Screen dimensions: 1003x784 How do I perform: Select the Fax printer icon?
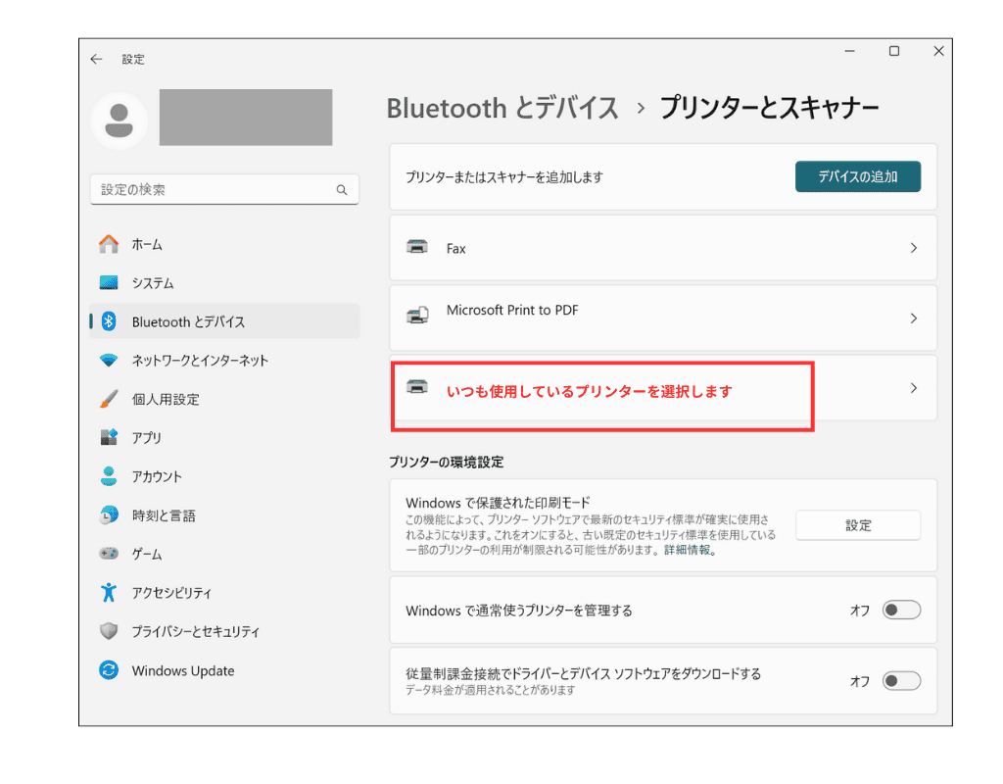pyautogui.click(x=418, y=248)
